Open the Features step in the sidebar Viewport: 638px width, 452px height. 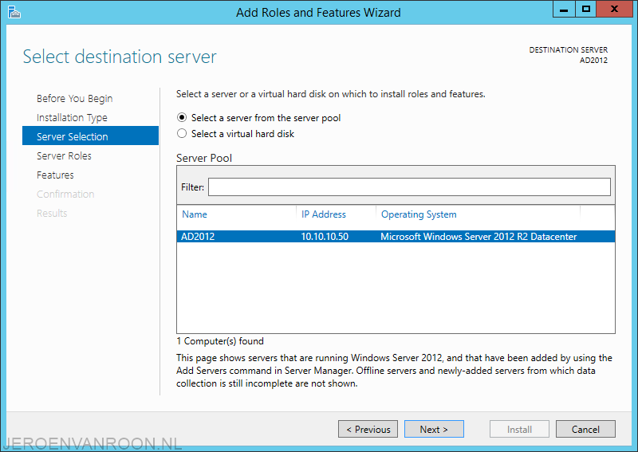pos(55,175)
